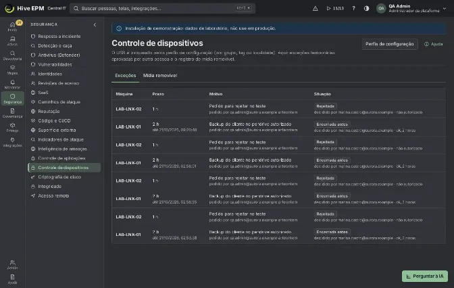Open the 11/13 play progress indicator

point(335,8)
